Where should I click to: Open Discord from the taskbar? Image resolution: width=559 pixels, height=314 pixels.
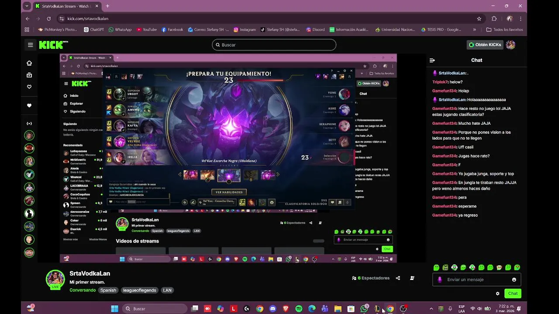tap(273, 309)
